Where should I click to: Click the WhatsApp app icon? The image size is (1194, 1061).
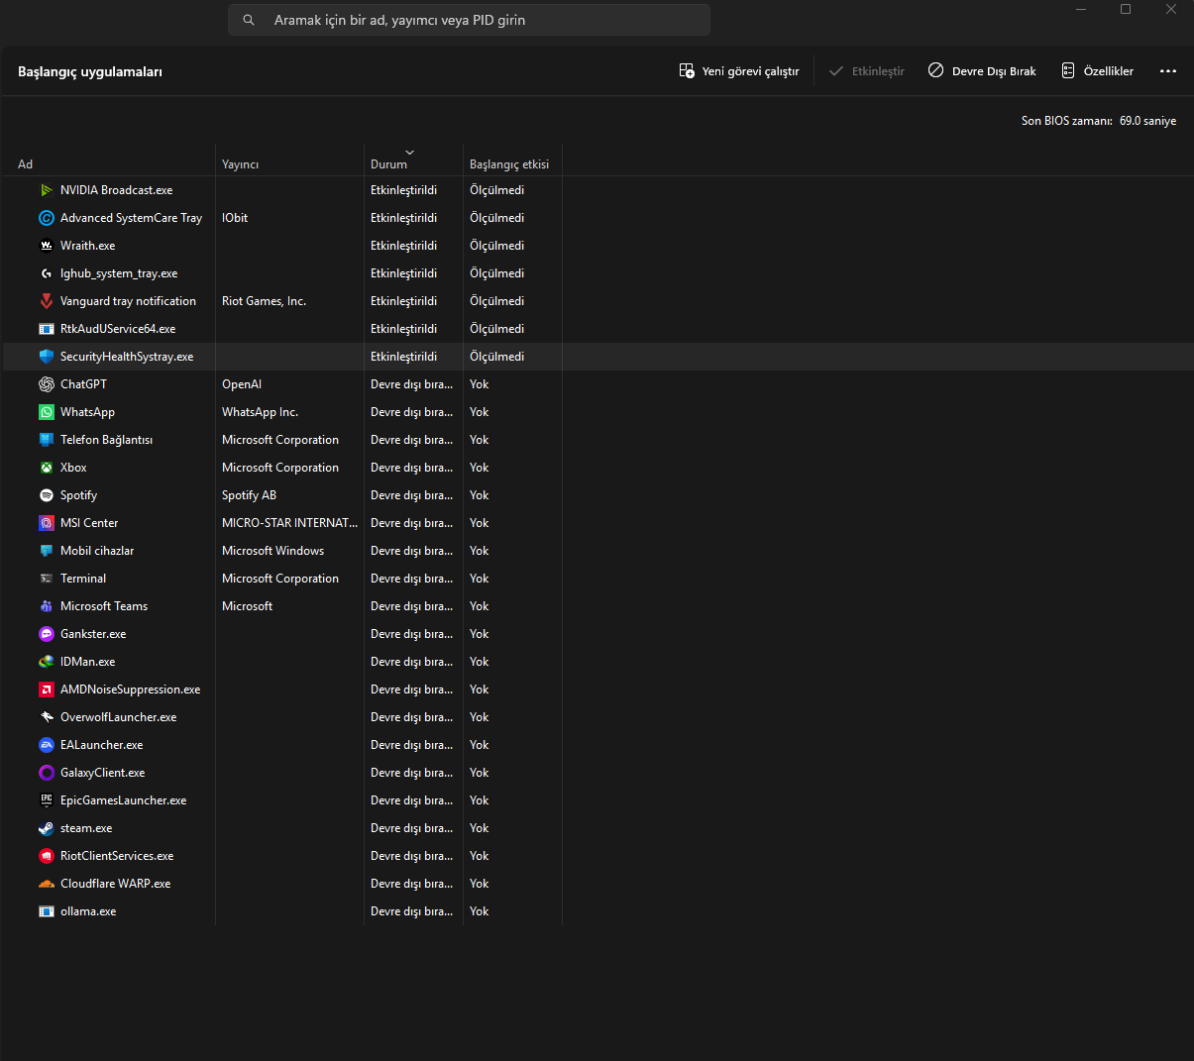point(47,412)
